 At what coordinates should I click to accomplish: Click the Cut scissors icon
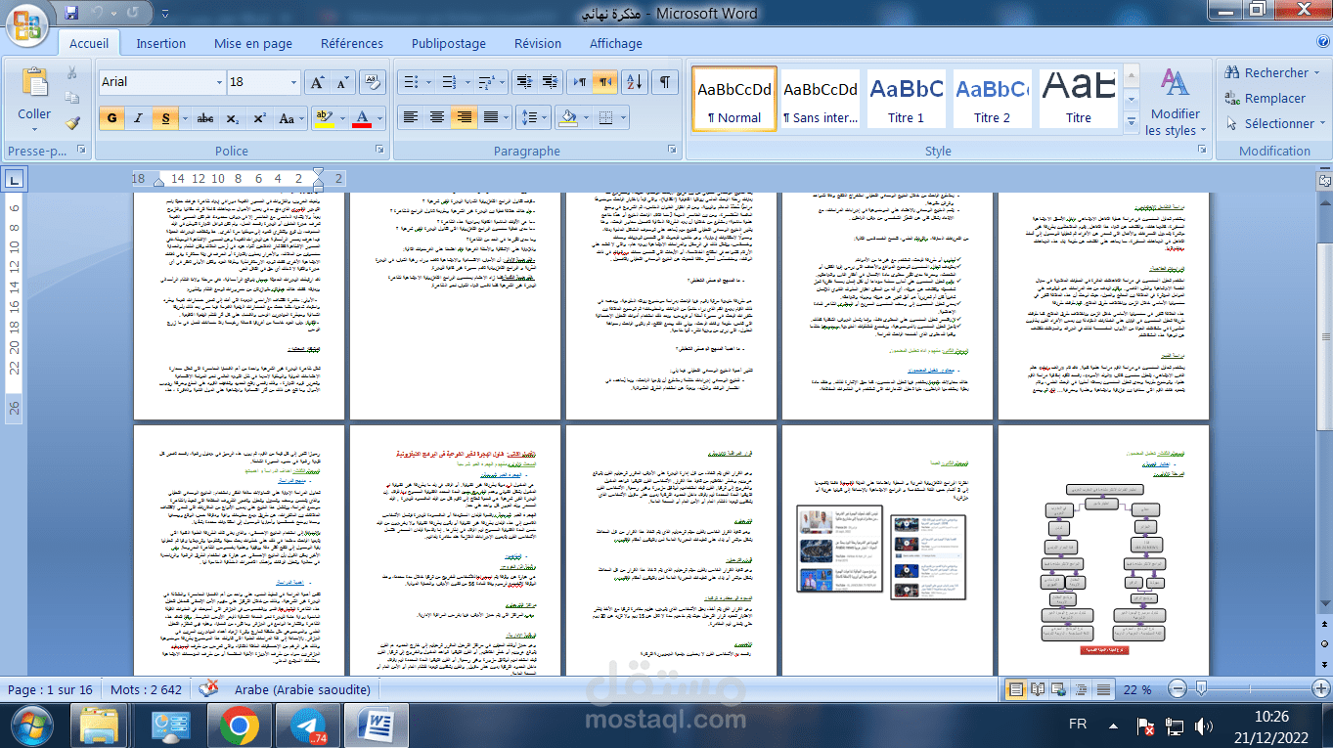coord(71,73)
